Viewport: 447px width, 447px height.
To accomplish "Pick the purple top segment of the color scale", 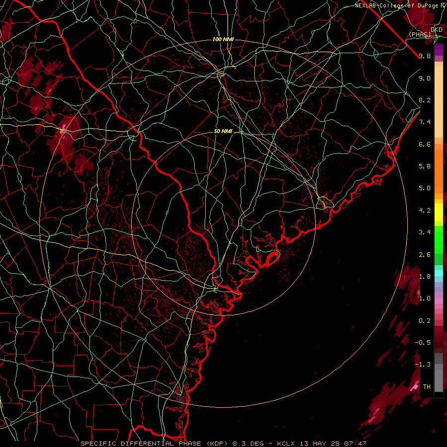I will 439,50.
